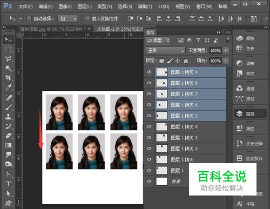Filter layers by shape layer icon

click(207, 41)
